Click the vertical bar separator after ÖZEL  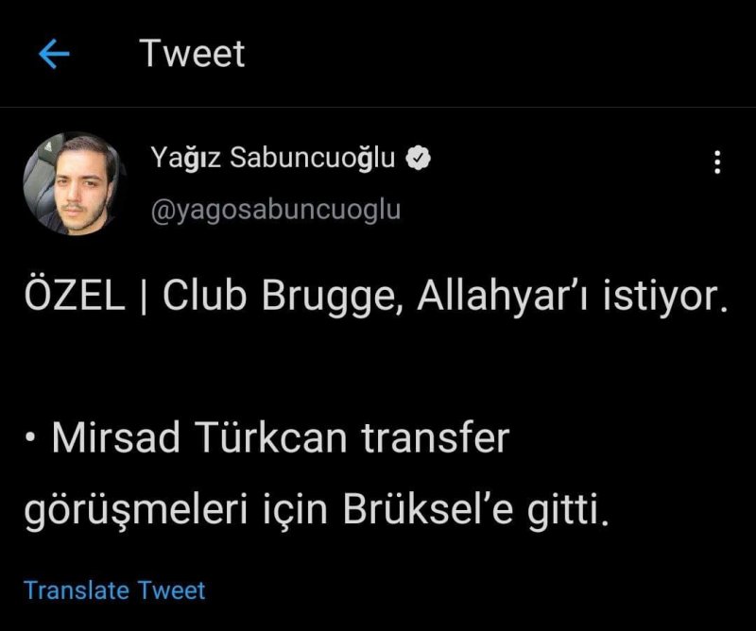(x=144, y=296)
